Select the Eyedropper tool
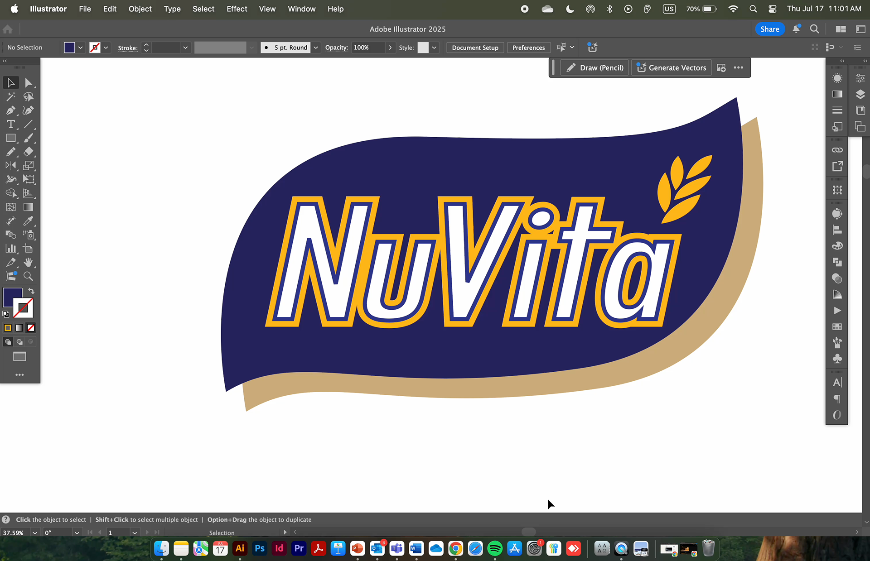The height and width of the screenshot is (561, 870). 28,221
